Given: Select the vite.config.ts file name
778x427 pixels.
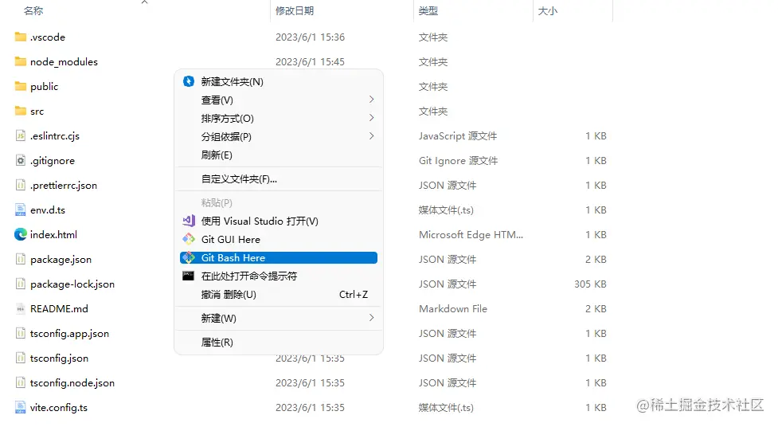Looking at the screenshot, I should (x=59, y=408).
